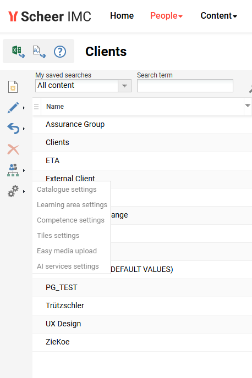Click the Scheer IMC logo
This screenshot has width=252, height=378.
(50, 16)
